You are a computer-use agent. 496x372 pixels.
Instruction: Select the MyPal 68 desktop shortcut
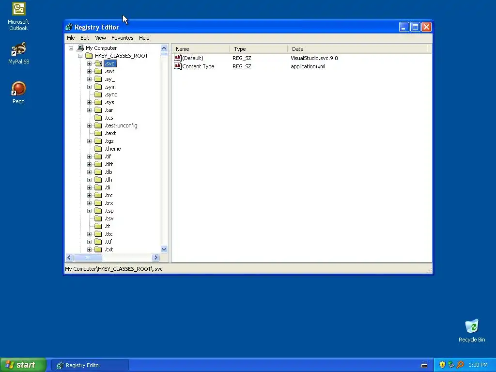tap(18, 53)
